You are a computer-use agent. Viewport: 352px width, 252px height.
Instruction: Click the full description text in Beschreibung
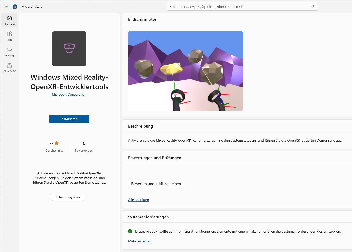[235, 140]
